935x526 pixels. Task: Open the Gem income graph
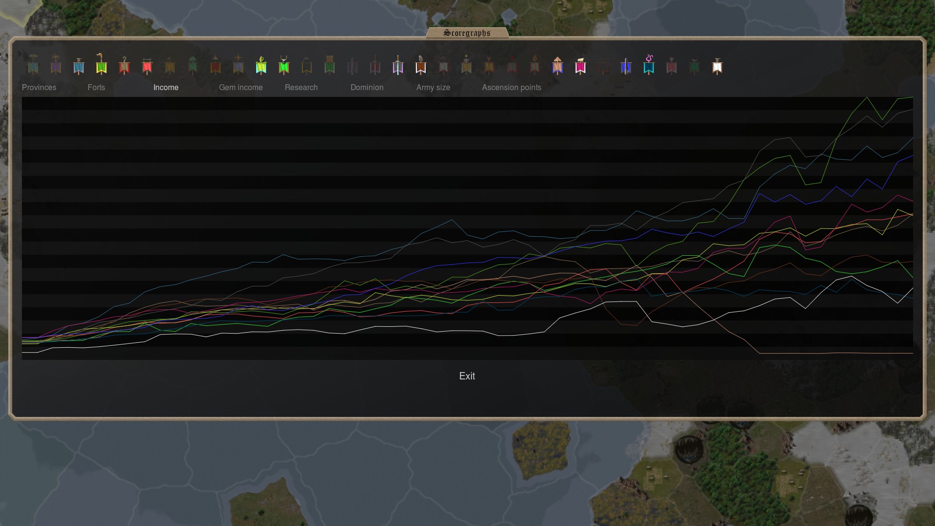pos(241,87)
